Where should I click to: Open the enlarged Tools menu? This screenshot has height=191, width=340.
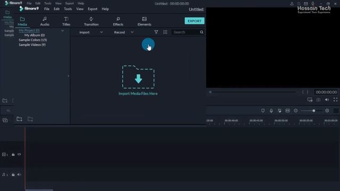point(68,9)
